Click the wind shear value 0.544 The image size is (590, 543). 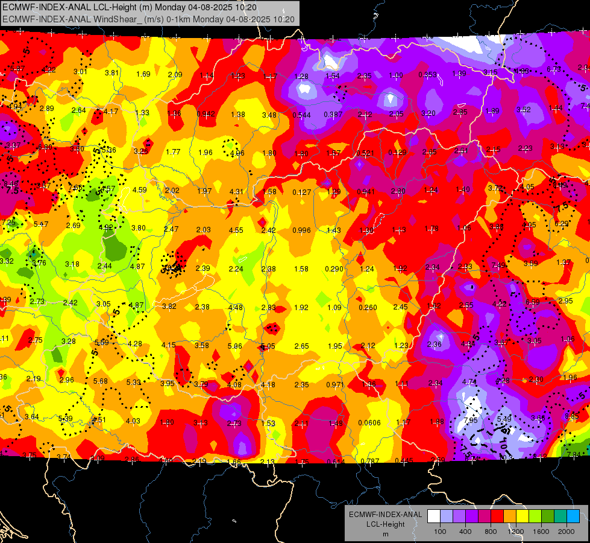302,115
